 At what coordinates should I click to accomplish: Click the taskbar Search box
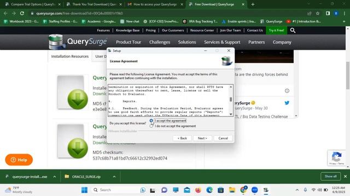click(119, 190)
